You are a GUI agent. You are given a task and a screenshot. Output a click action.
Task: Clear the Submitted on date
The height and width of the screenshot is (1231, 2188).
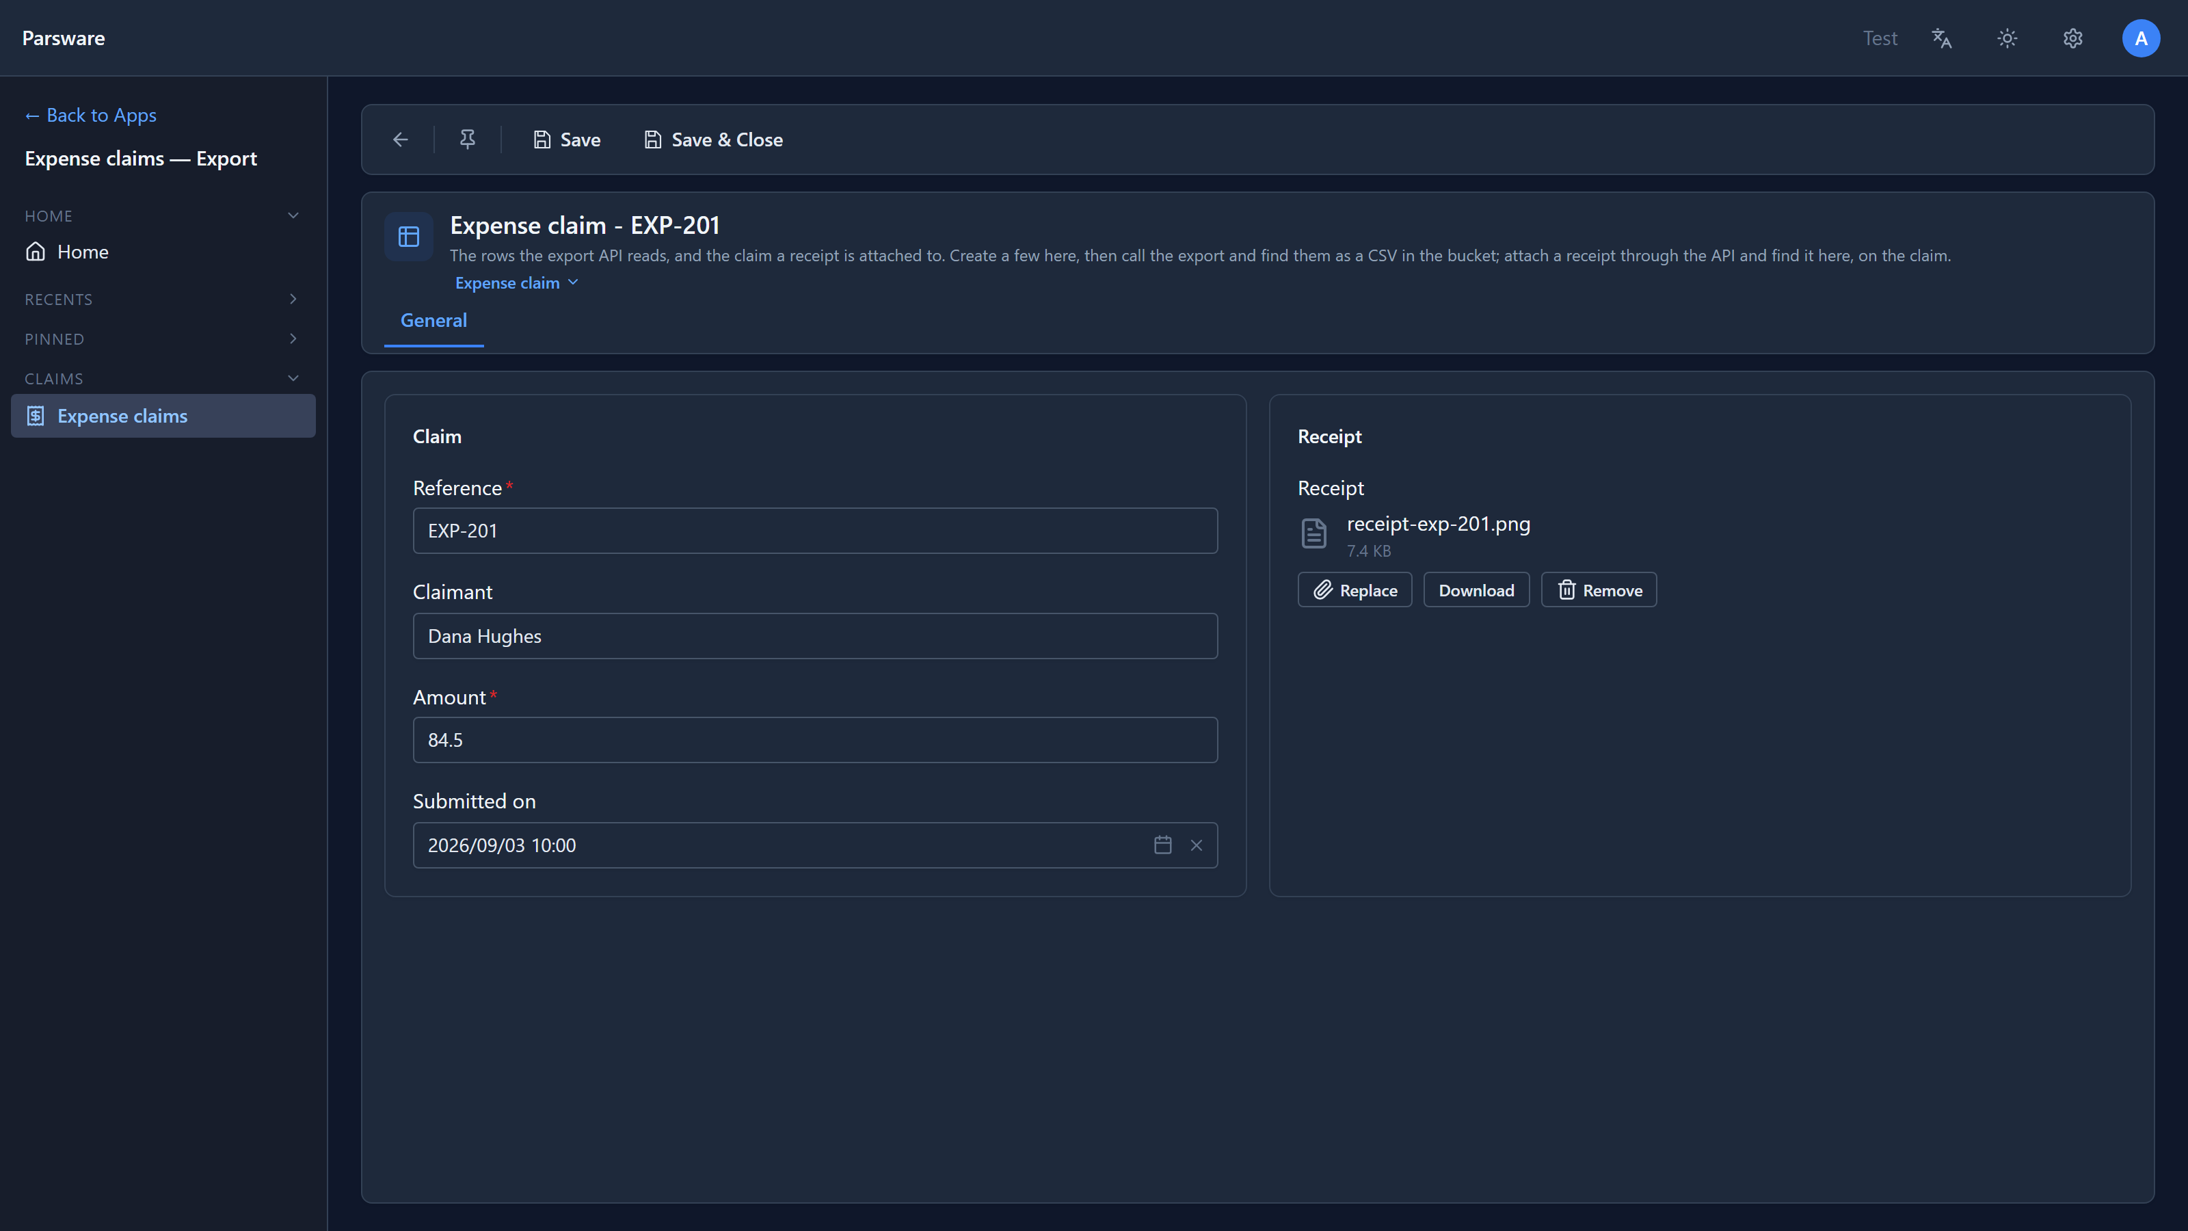click(x=1196, y=845)
